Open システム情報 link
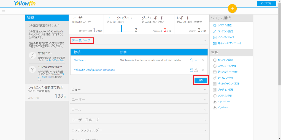The image size is (281, 140). (225, 96)
